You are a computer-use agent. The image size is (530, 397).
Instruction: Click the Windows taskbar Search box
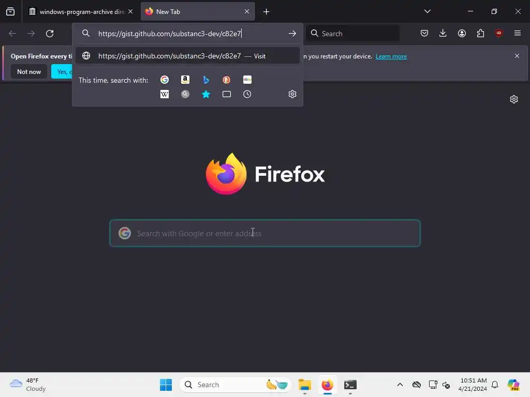(235, 385)
